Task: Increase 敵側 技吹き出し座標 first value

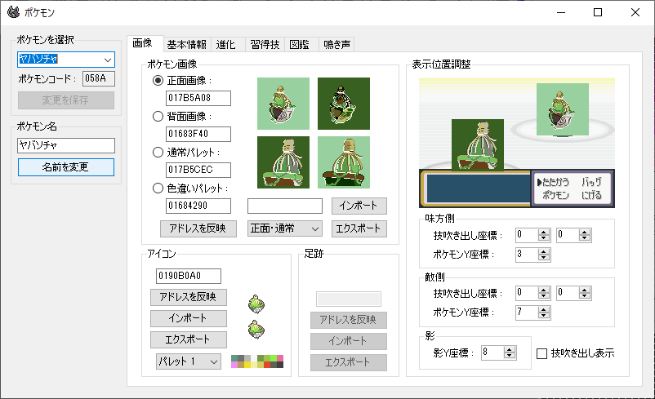Action: coord(543,290)
